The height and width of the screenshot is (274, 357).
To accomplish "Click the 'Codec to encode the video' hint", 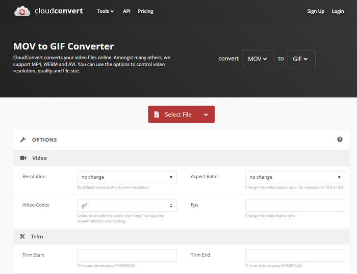I will pos(120,218).
